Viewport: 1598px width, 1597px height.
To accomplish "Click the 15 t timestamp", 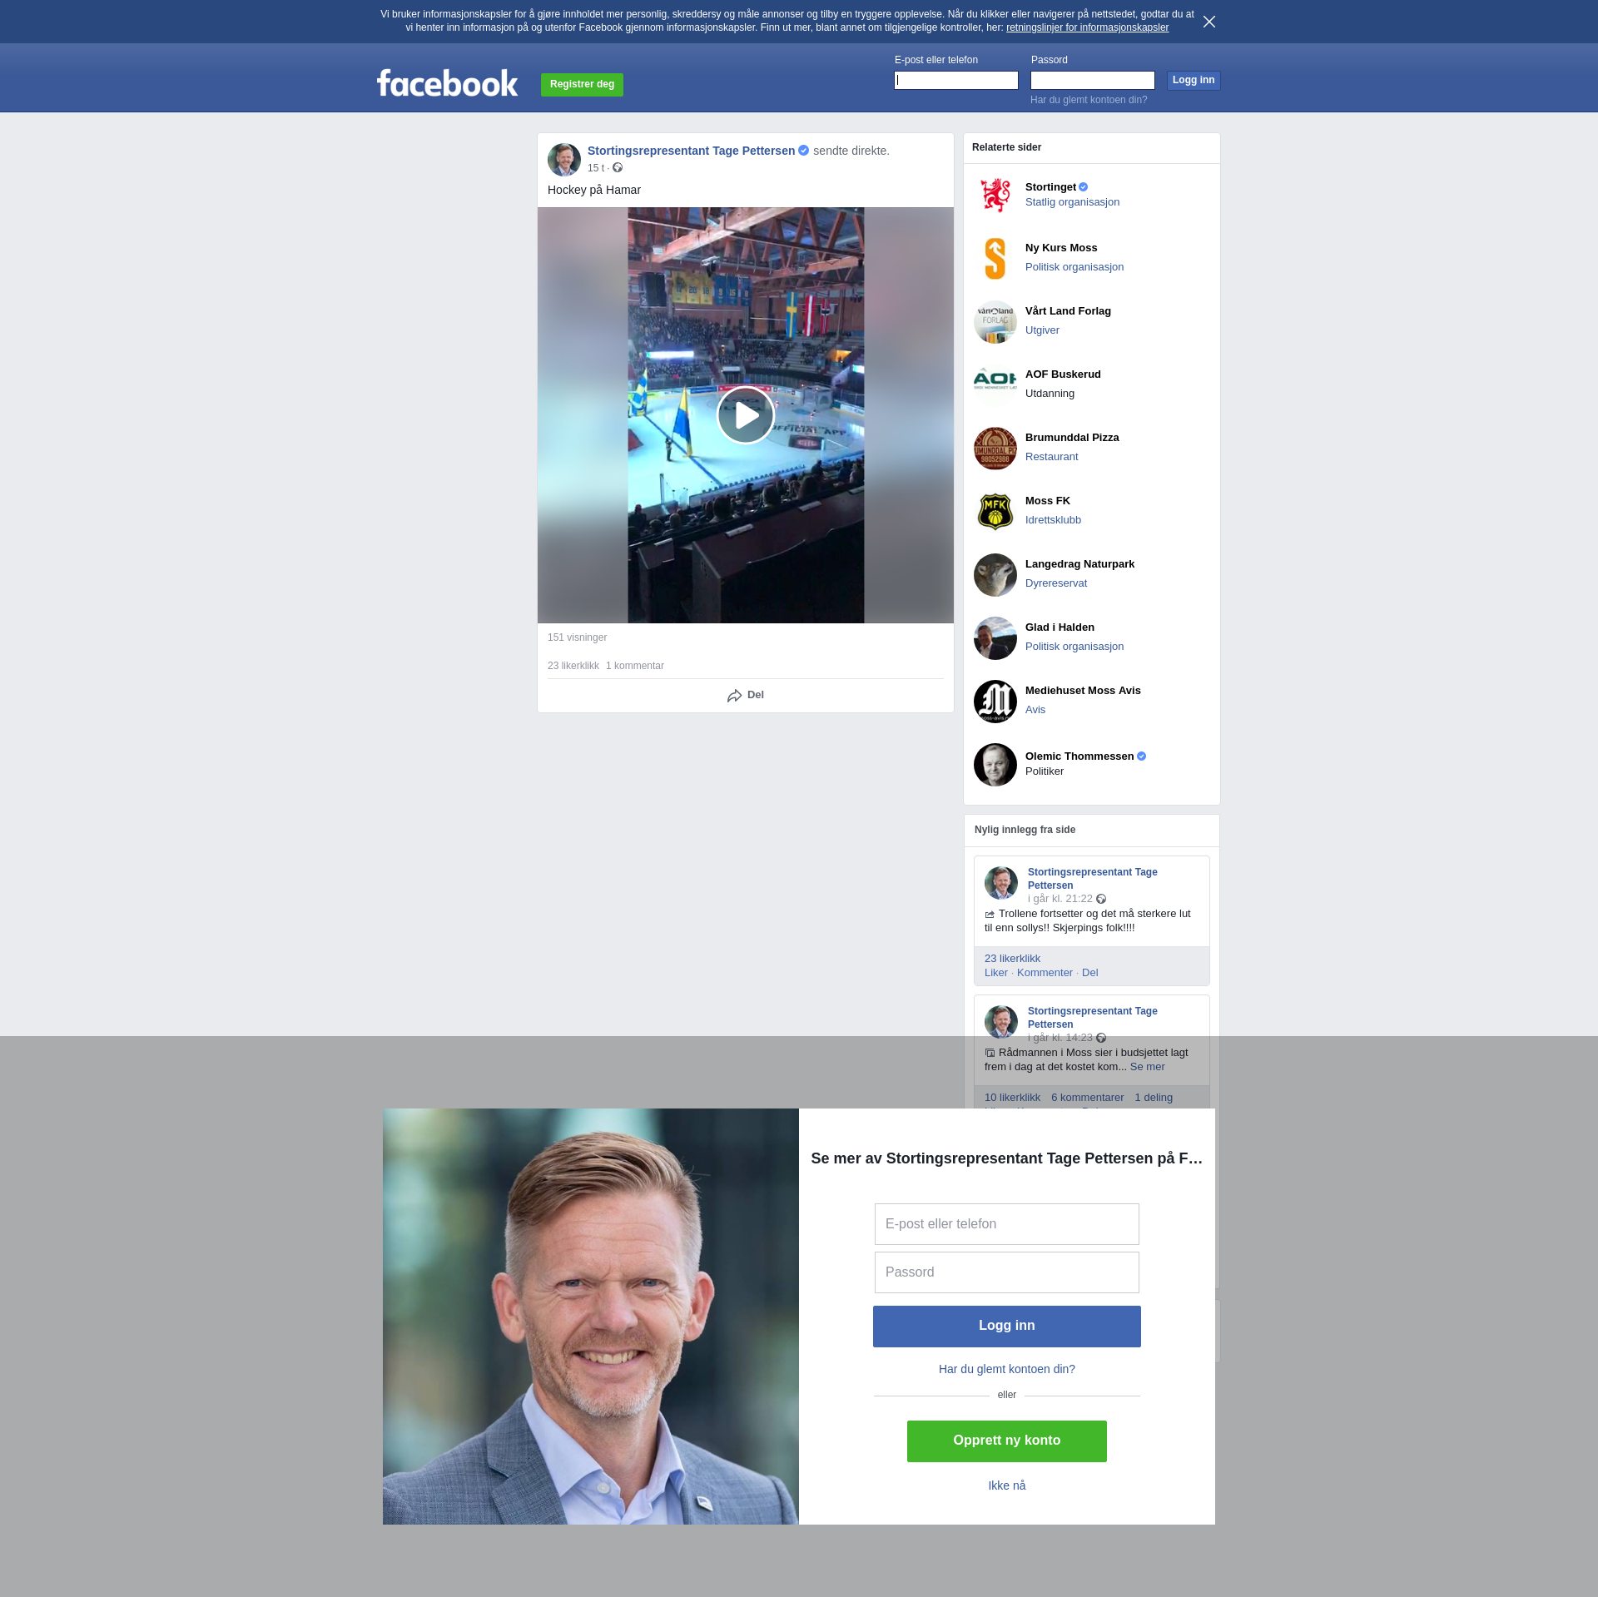I will [596, 168].
